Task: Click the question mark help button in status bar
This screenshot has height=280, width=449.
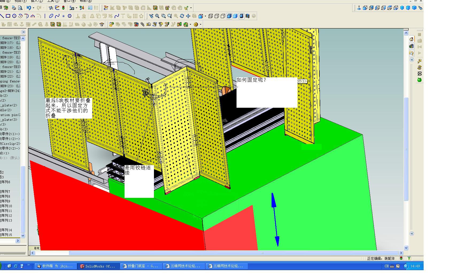Action: click(409, 258)
